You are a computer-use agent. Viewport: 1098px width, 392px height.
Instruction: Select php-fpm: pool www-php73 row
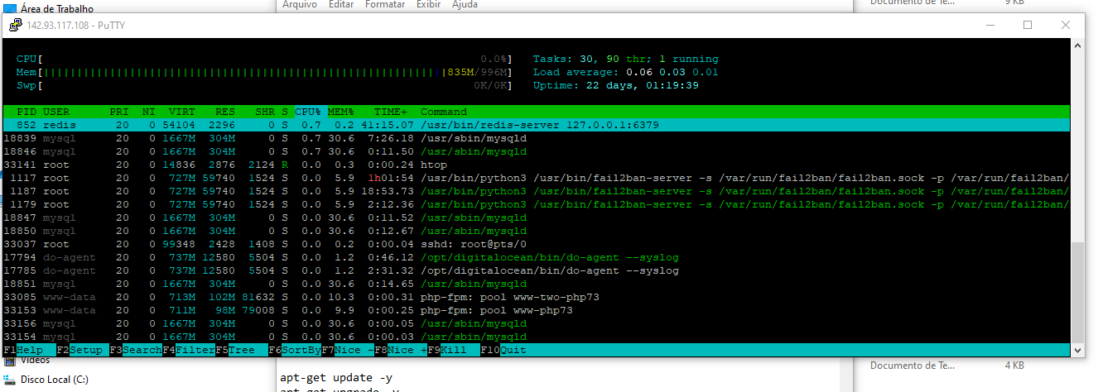(537, 310)
